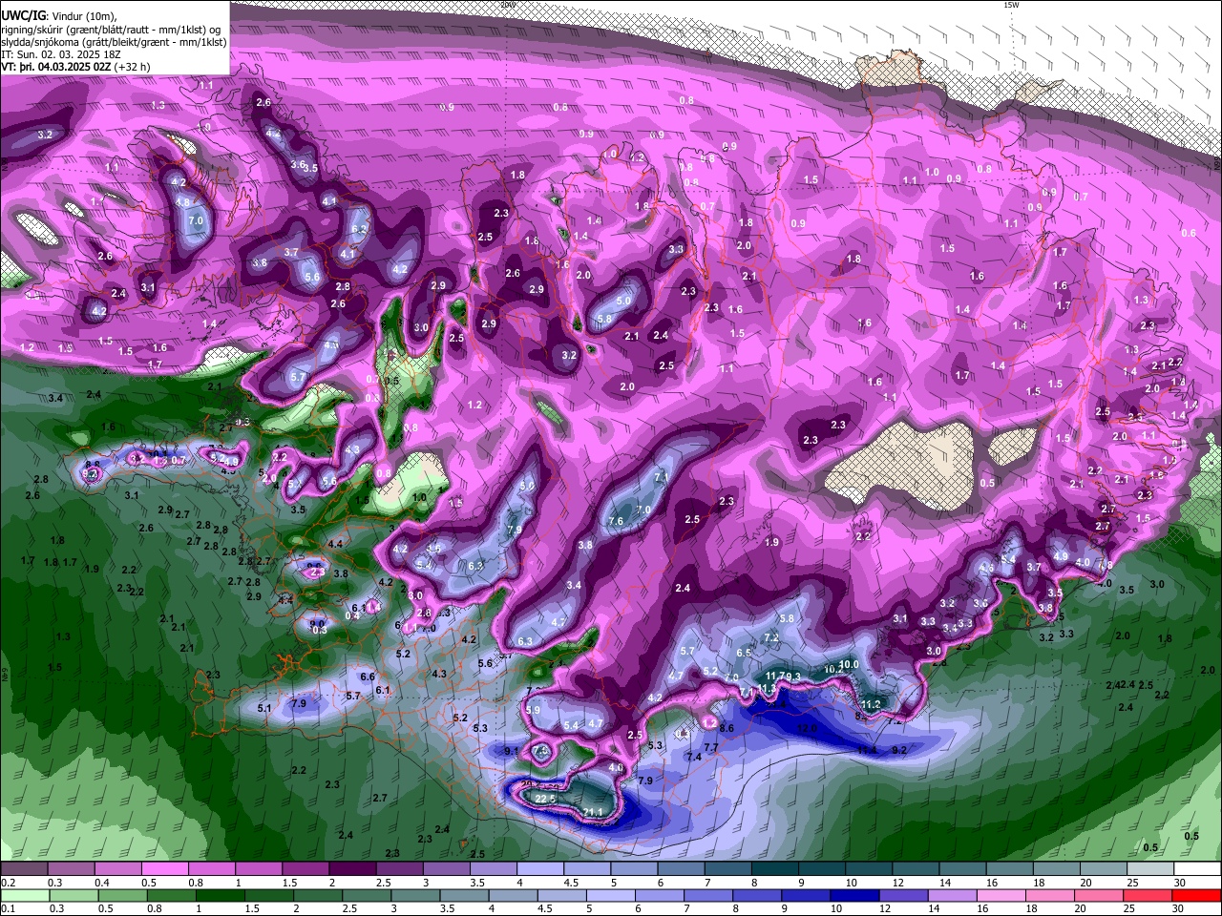Click the 9.2 value off the south coast

[x=899, y=751]
